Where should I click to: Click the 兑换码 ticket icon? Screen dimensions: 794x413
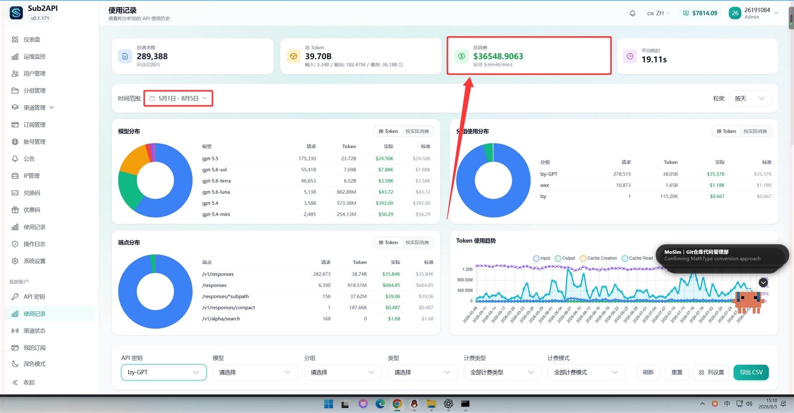tap(15, 193)
